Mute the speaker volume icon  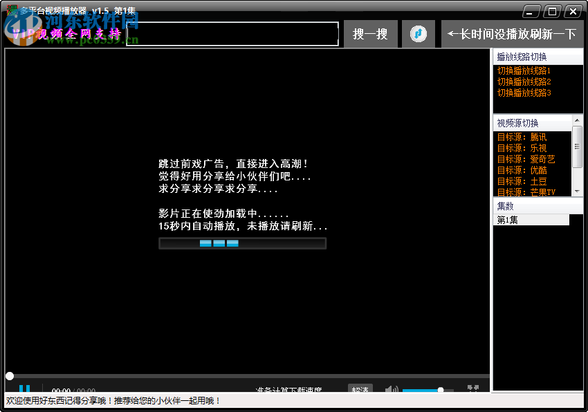click(392, 388)
